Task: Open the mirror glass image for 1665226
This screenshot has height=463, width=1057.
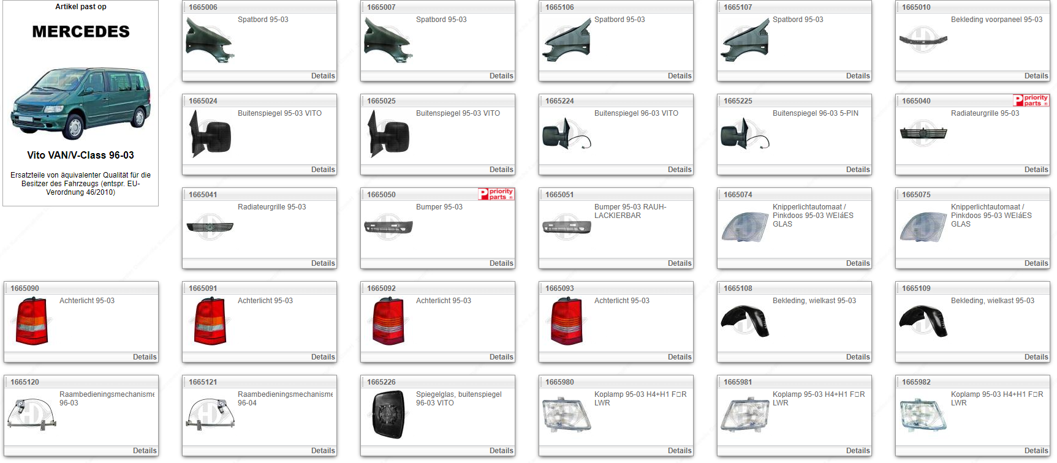Action: click(388, 415)
